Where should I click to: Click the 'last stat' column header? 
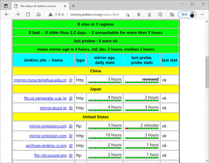[170, 60]
